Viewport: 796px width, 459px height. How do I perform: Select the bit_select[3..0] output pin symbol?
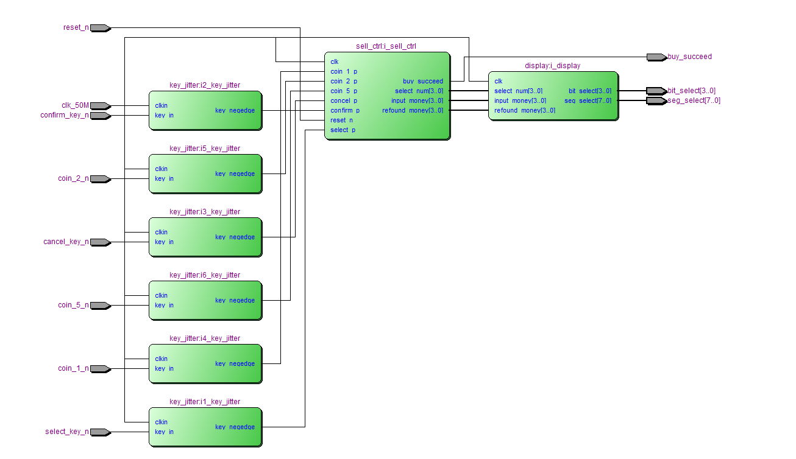(656, 91)
